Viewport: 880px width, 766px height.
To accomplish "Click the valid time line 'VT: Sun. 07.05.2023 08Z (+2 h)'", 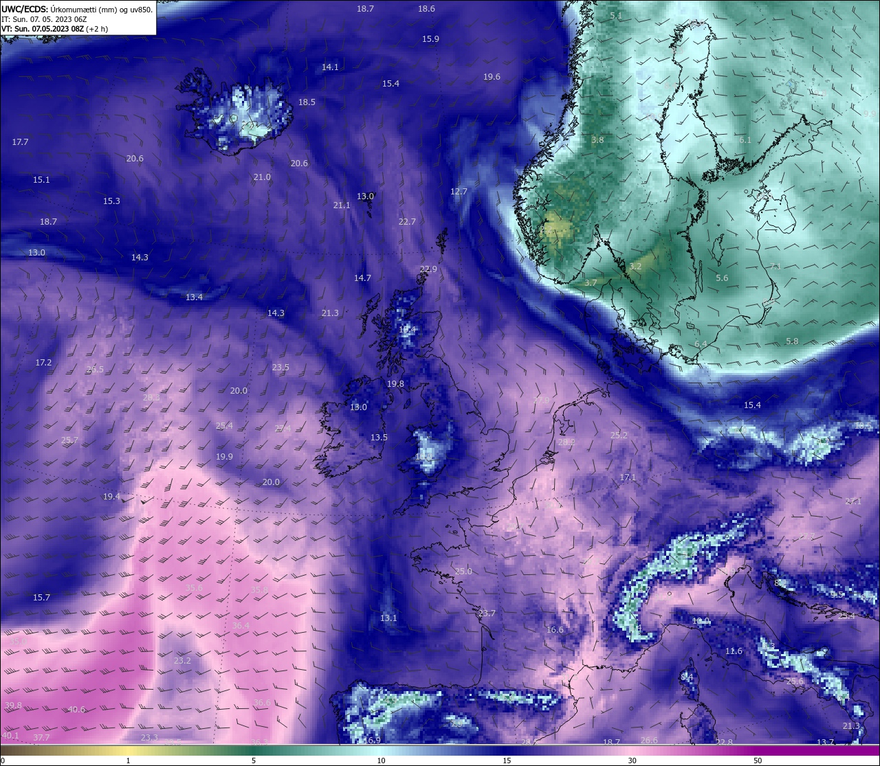I will [x=54, y=29].
